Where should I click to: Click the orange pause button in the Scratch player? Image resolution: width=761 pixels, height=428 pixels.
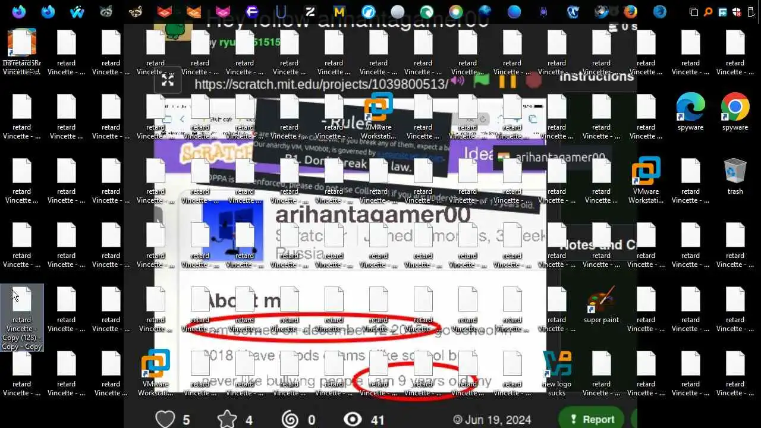click(x=507, y=81)
